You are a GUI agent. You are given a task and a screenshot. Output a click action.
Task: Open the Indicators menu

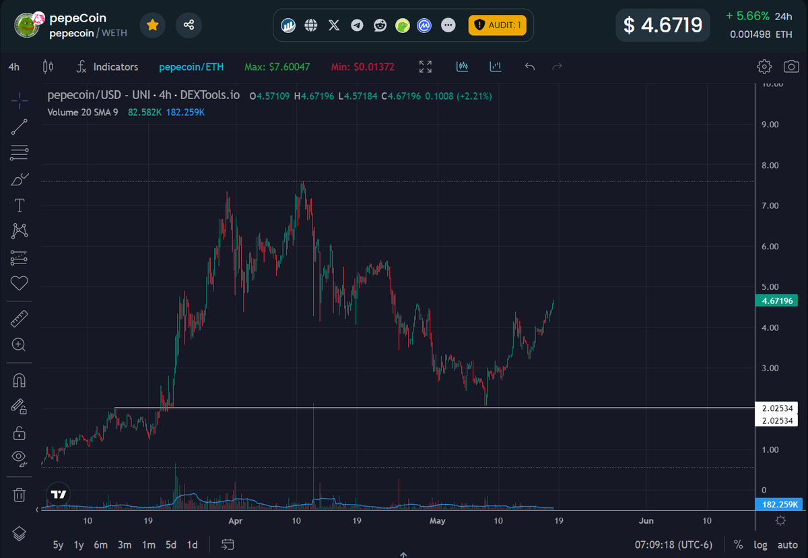tap(108, 67)
